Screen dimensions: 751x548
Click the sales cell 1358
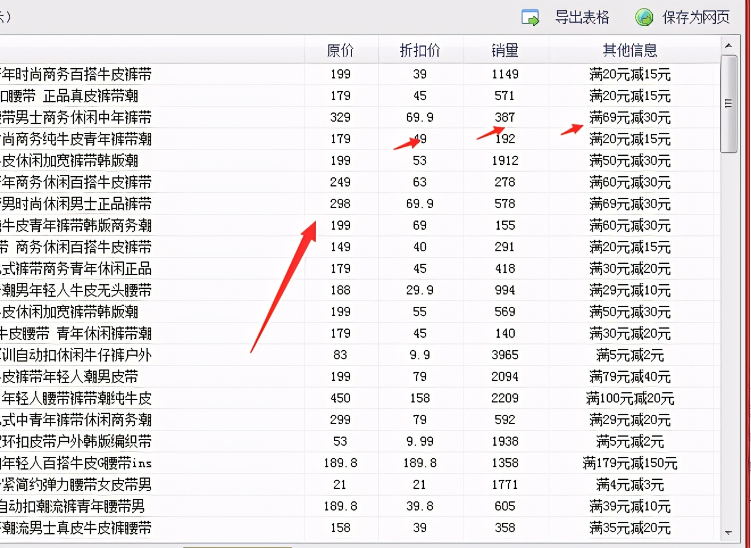[506, 463]
